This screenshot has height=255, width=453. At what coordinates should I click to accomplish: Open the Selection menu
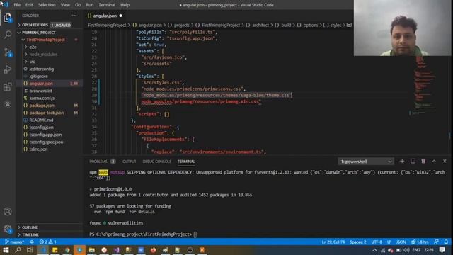[x=47, y=5]
